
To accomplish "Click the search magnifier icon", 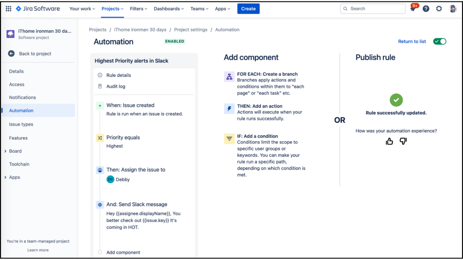I will click(345, 9).
